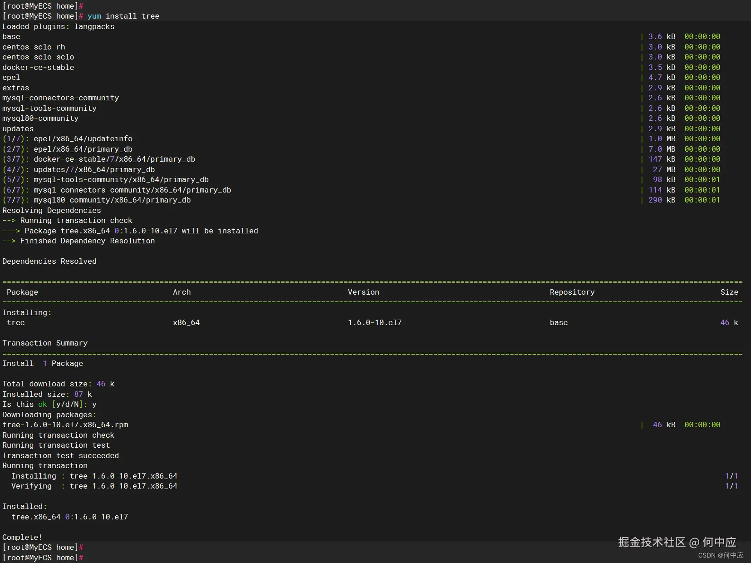Click the '290 kB' download size value
The image size is (751, 563).
click(x=662, y=200)
